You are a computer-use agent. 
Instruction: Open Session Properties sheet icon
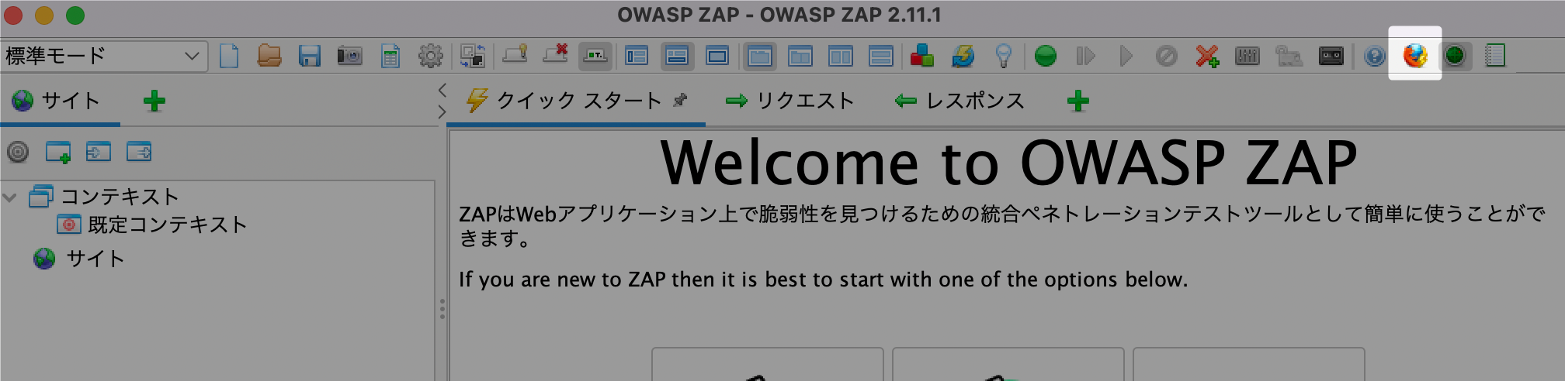tap(390, 56)
